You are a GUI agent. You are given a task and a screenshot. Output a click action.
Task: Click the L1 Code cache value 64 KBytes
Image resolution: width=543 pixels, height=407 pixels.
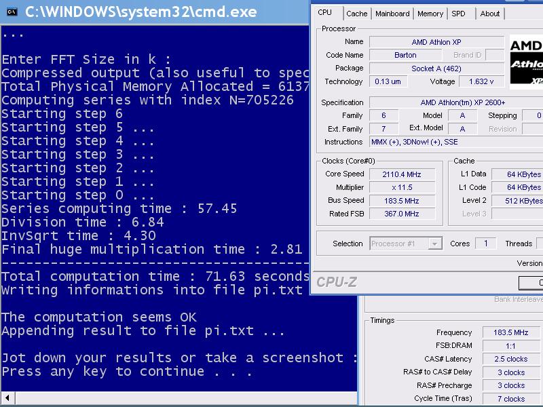tap(517, 188)
